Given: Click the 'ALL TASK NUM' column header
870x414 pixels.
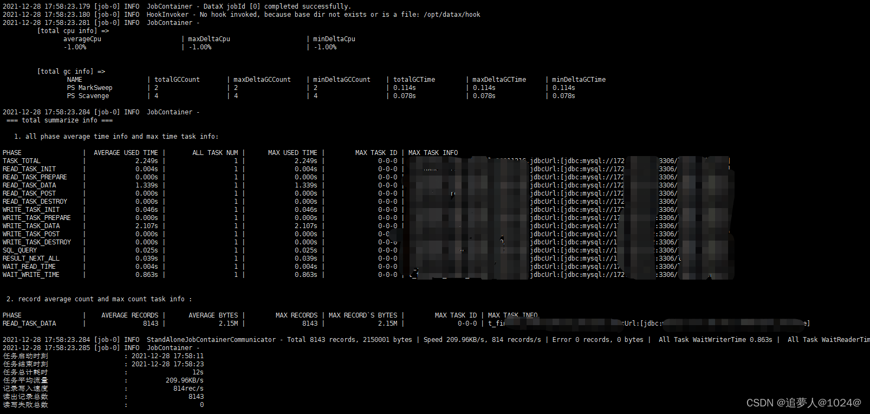Looking at the screenshot, I should (x=215, y=153).
